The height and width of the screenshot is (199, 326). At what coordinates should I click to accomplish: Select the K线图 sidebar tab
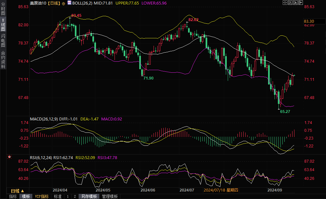(x=3, y=25)
